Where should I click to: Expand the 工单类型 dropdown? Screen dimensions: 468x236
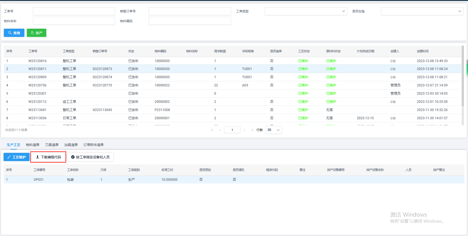(306, 11)
